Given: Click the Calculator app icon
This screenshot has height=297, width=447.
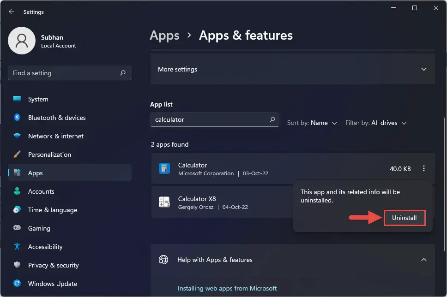Looking at the screenshot, I should click(164, 169).
